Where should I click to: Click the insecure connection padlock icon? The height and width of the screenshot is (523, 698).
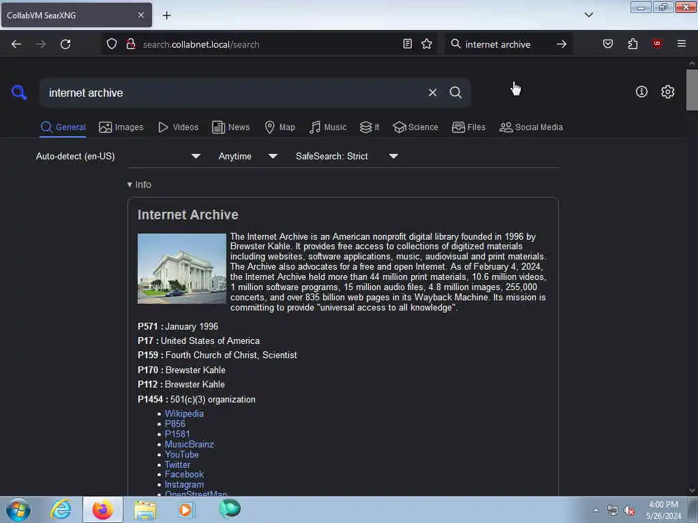130,44
